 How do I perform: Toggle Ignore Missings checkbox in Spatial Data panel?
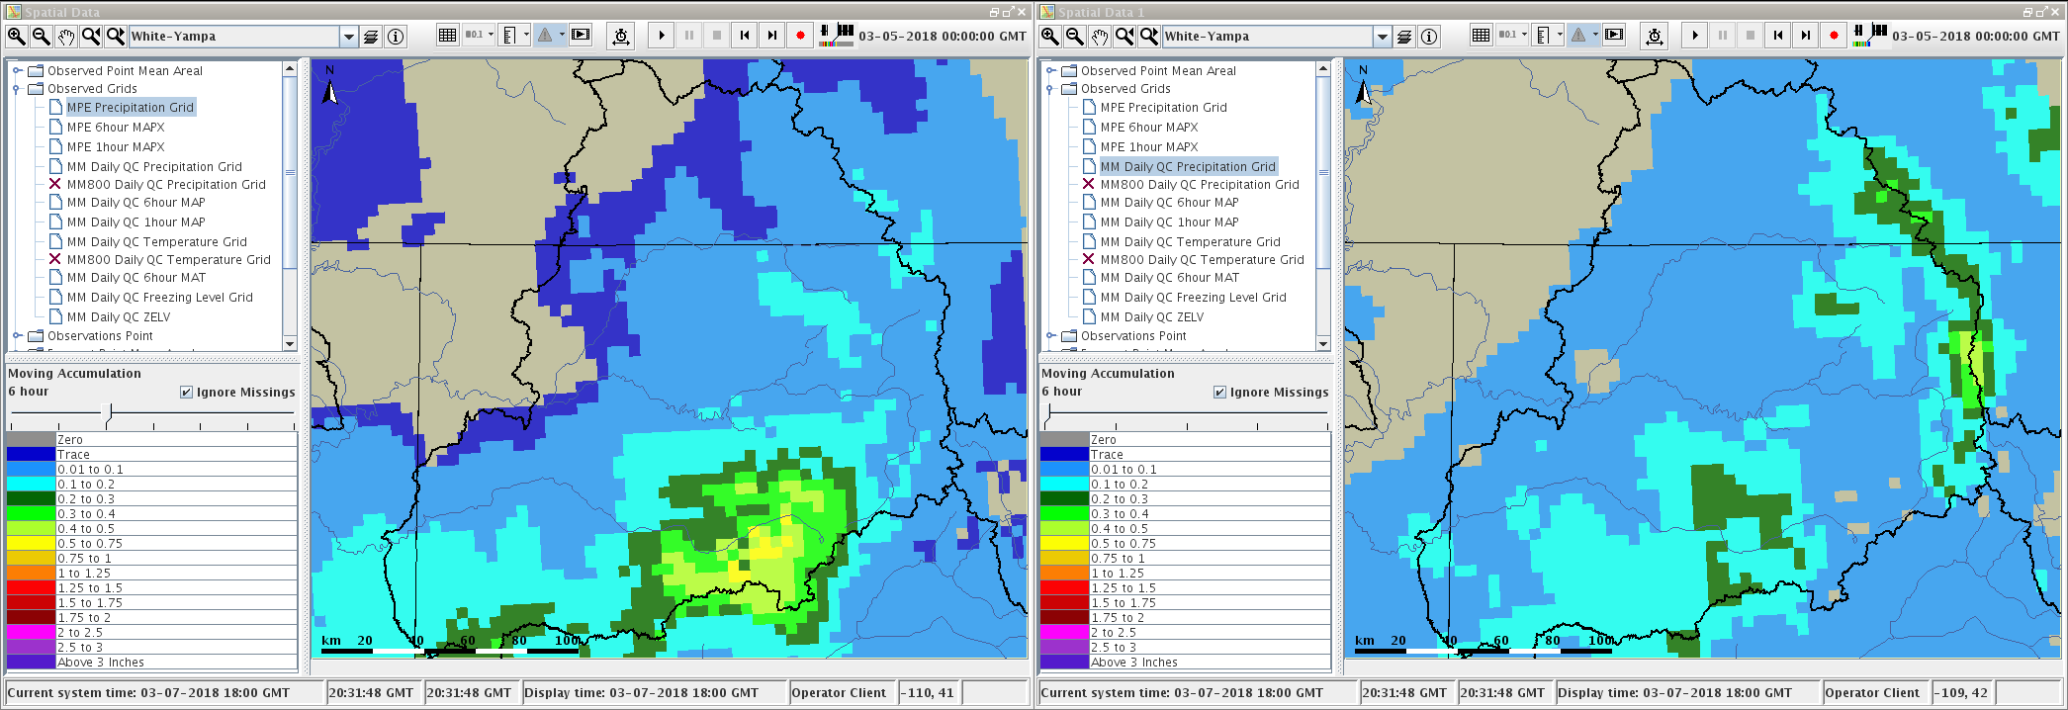(186, 393)
